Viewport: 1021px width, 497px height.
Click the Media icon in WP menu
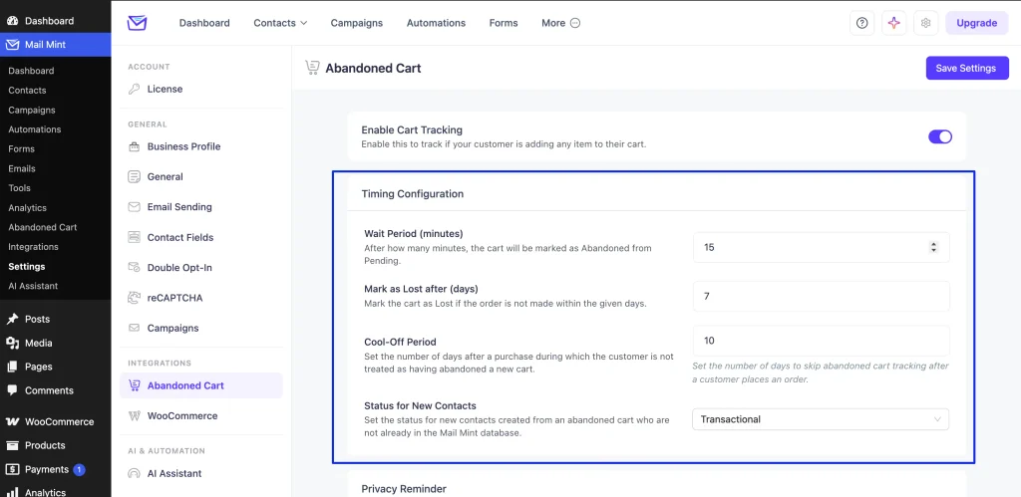tap(12, 343)
